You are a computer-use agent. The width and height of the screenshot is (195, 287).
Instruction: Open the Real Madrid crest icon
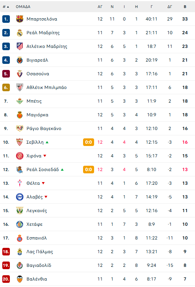click(x=20, y=33)
